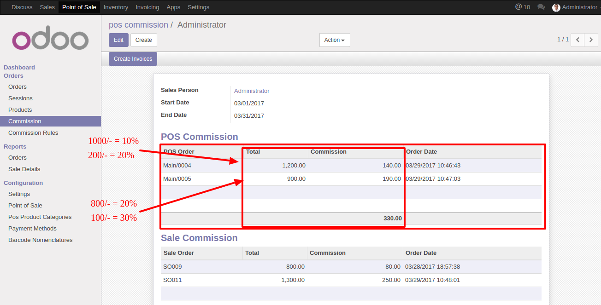The image size is (601, 305).
Task: Click the End Date value 03/31/2017
Action: pos(249,116)
